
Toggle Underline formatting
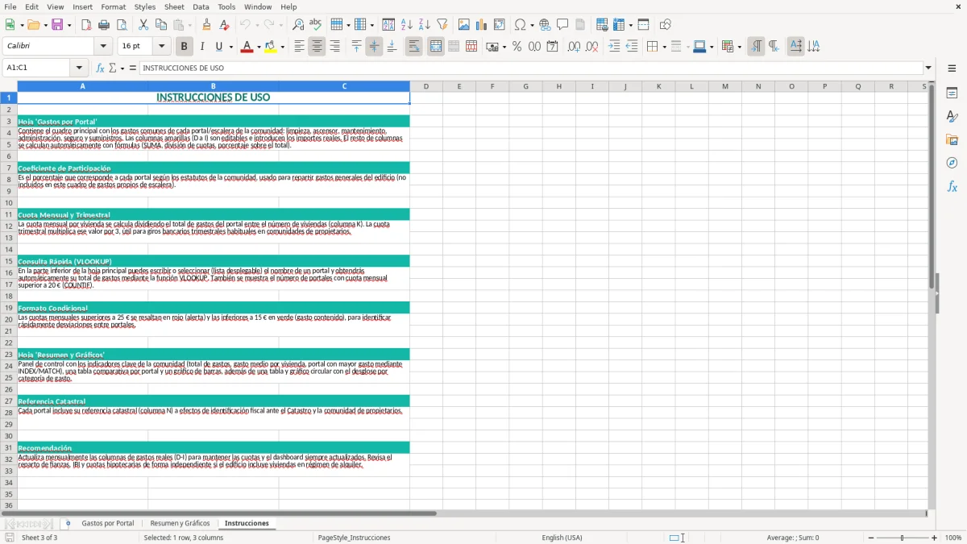click(218, 47)
